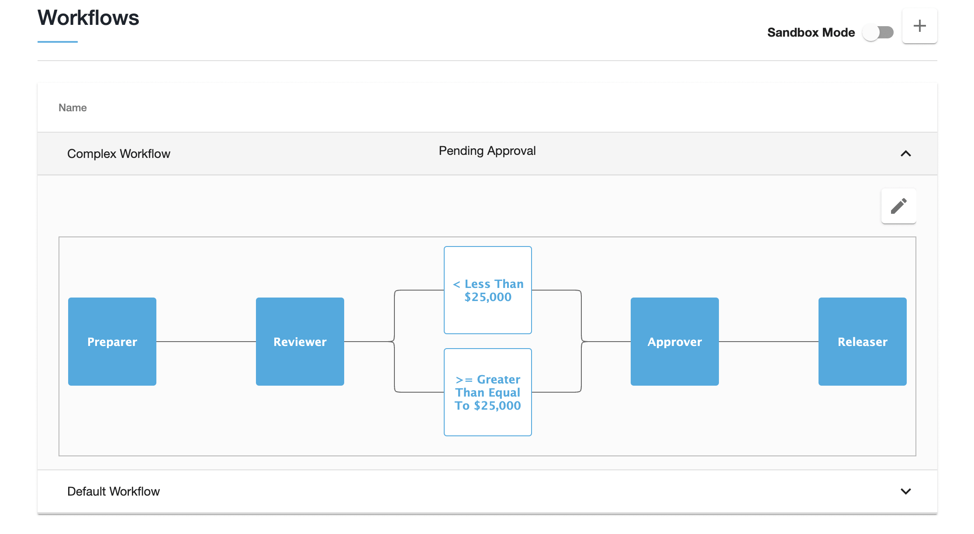Click the edit pencil icon for Complex Workflow
The image size is (974, 534).
click(x=898, y=206)
